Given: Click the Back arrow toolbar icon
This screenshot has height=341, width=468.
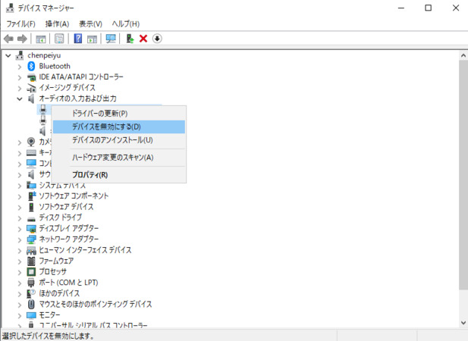Looking at the screenshot, I should click(x=8, y=39).
